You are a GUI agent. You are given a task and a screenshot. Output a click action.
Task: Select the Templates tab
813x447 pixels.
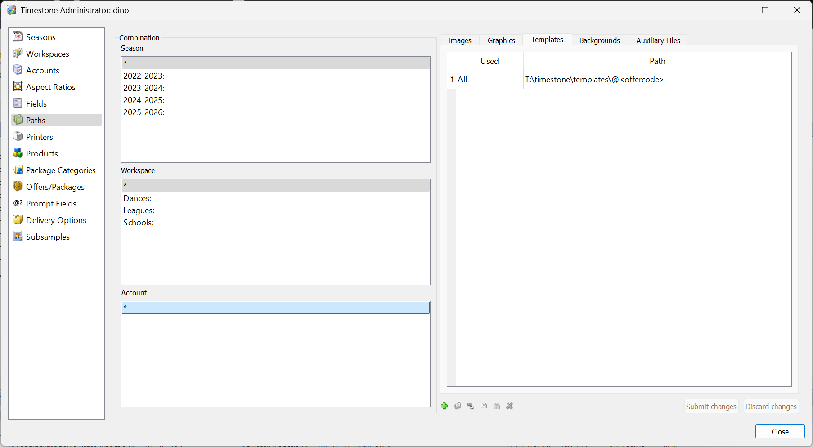point(547,40)
